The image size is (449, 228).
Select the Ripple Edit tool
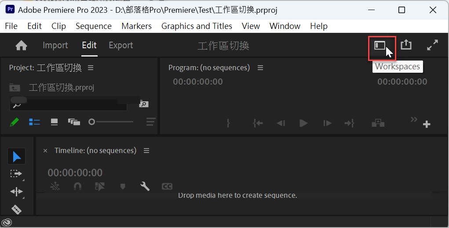16,192
